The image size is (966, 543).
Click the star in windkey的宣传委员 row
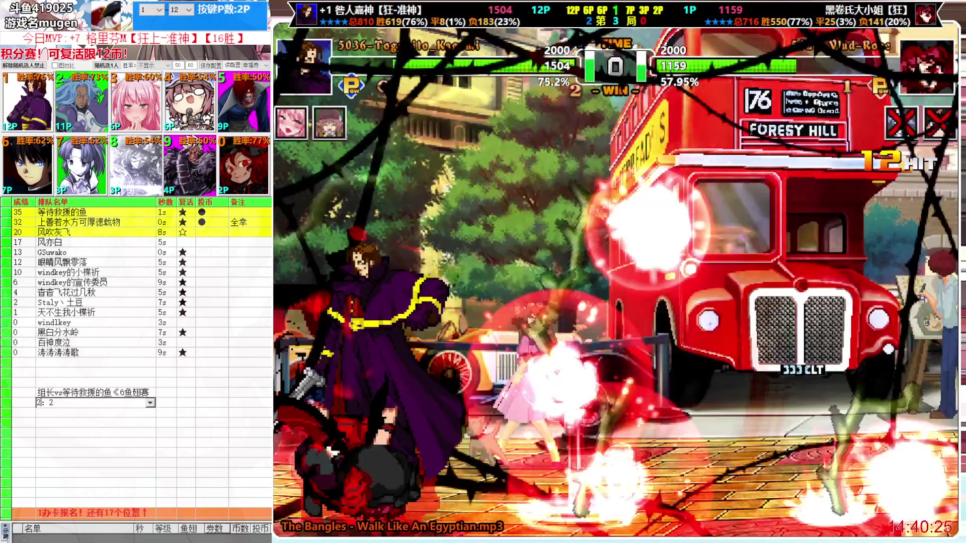pos(183,283)
